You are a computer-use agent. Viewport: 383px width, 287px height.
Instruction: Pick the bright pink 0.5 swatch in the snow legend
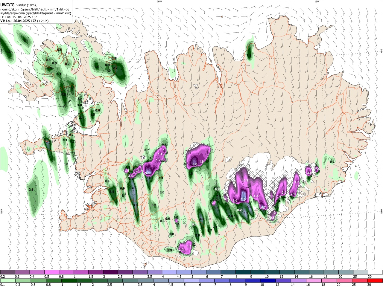[x=51, y=272]
